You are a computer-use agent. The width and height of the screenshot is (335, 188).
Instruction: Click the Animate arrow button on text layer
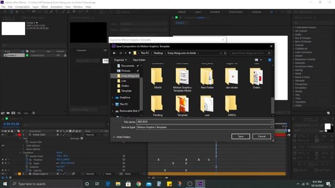pos(82,138)
